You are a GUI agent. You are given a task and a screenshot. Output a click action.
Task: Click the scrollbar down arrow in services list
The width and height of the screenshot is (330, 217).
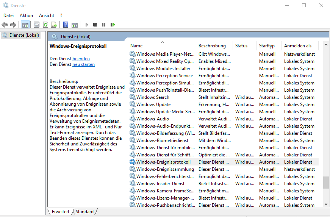[326, 204]
